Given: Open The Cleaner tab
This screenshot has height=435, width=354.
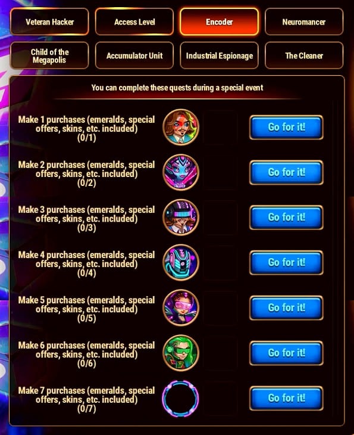Looking at the screenshot, I should pyautogui.click(x=304, y=56).
